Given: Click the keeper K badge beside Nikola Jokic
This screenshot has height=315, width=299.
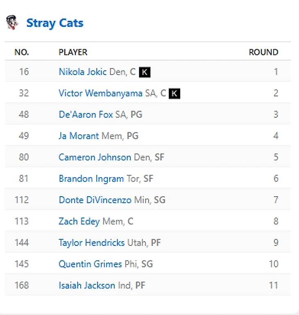Looking at the screenshot, I should point(145,73).
